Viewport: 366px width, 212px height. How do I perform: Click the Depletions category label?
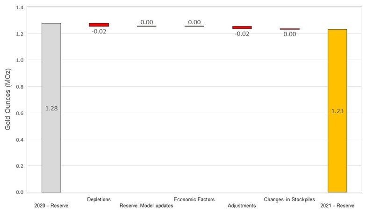[x=99, y=199]
